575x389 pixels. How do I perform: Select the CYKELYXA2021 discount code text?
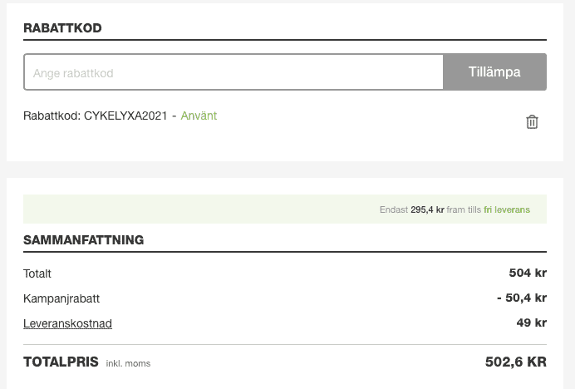pyautogui.click(x=125, y=116)
